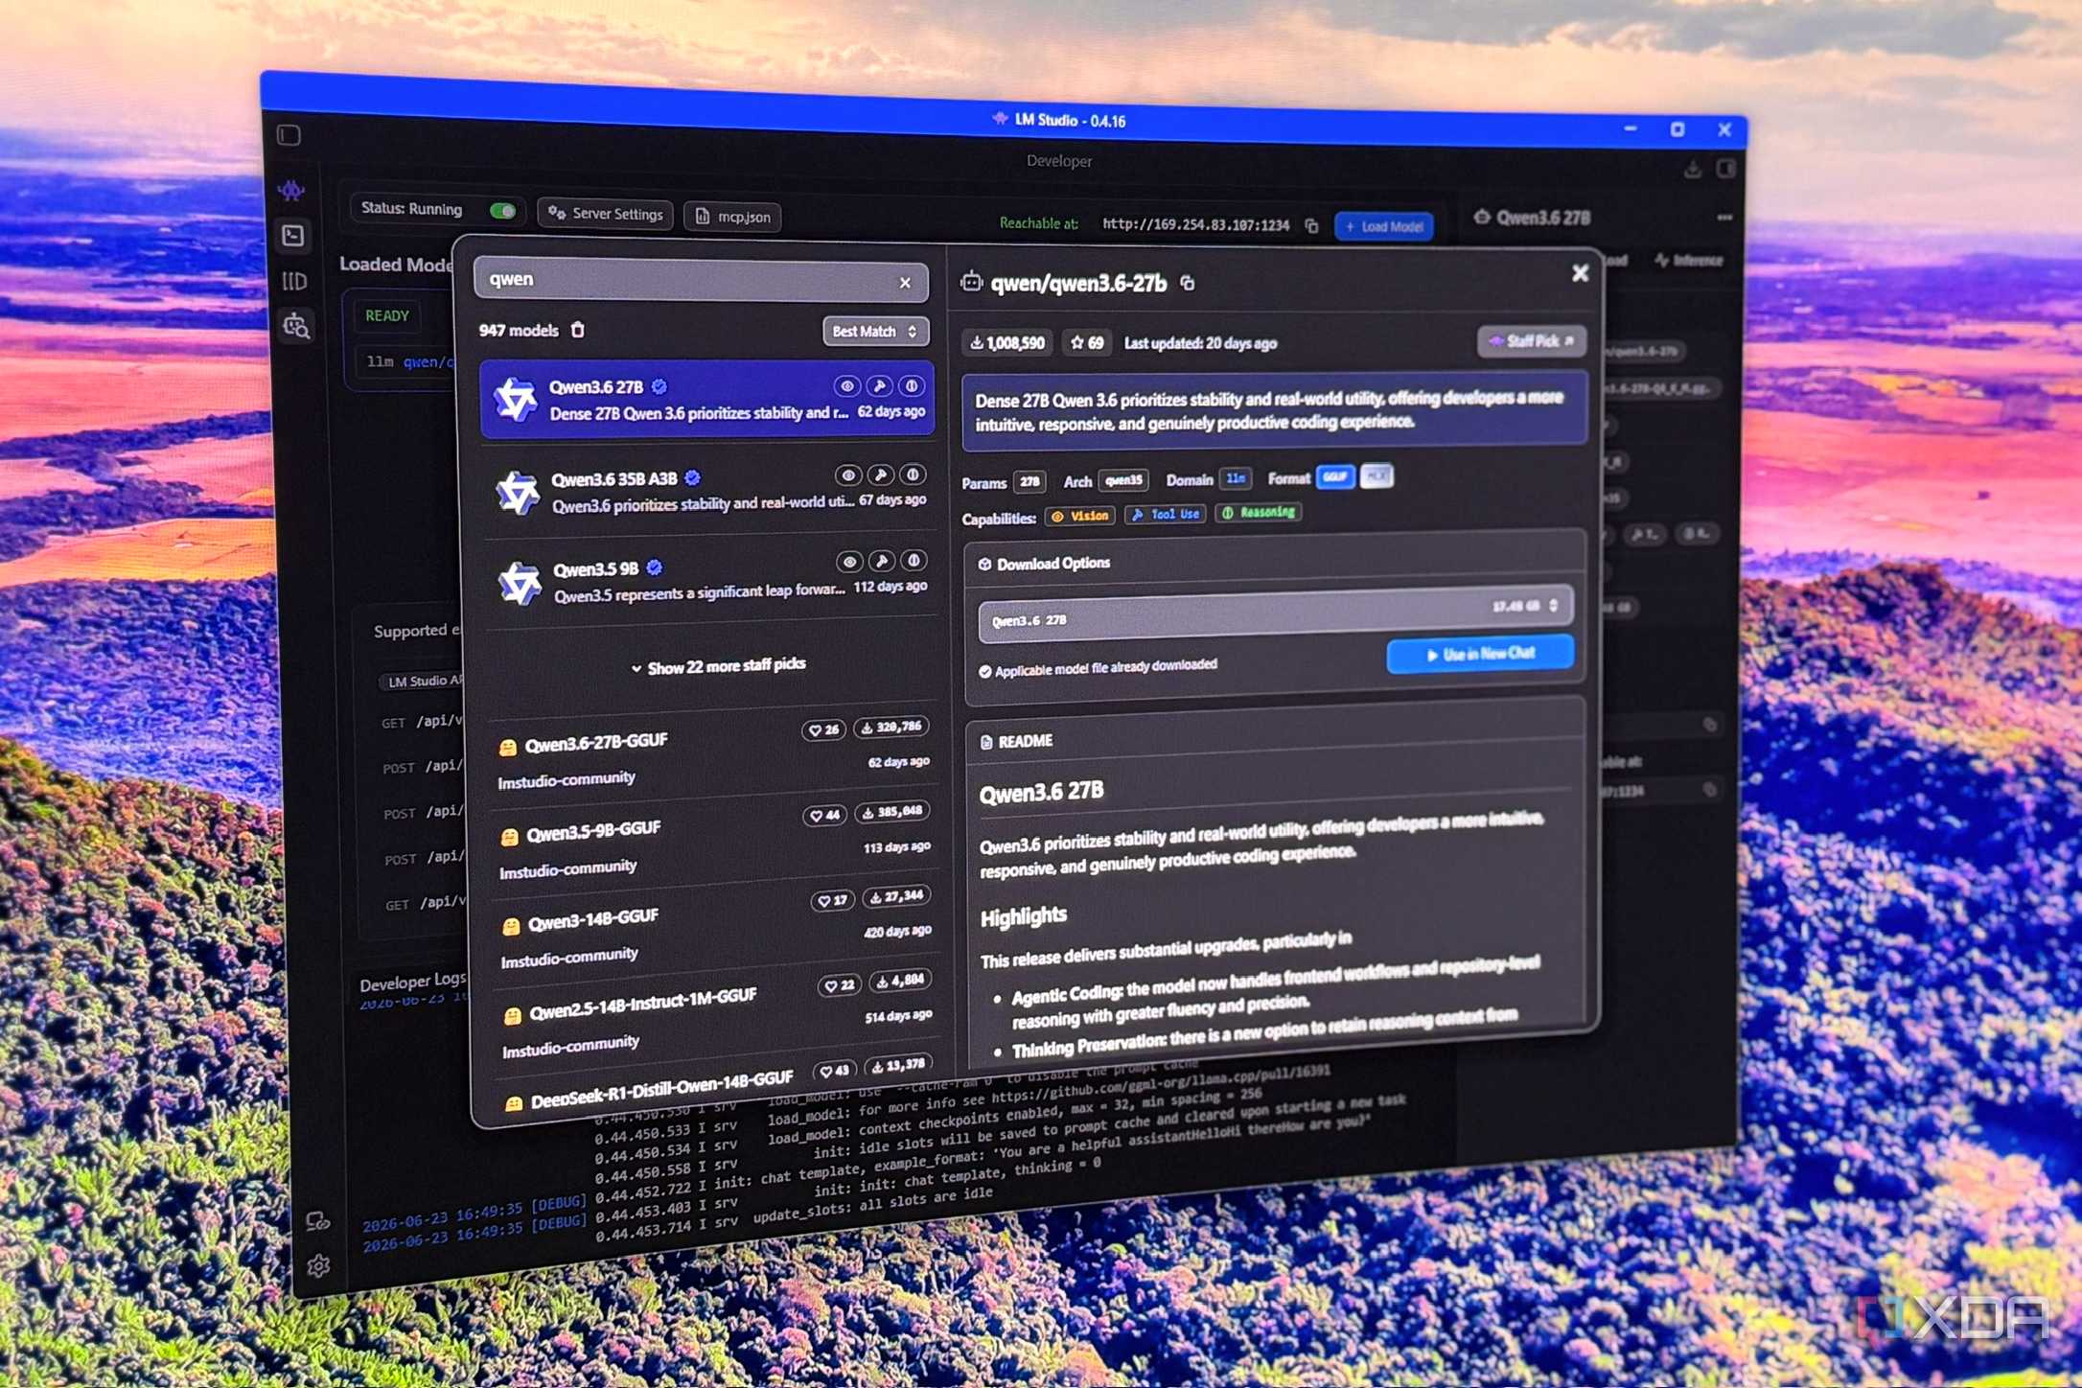Open downloads icon in top right

coord(1693,170)
